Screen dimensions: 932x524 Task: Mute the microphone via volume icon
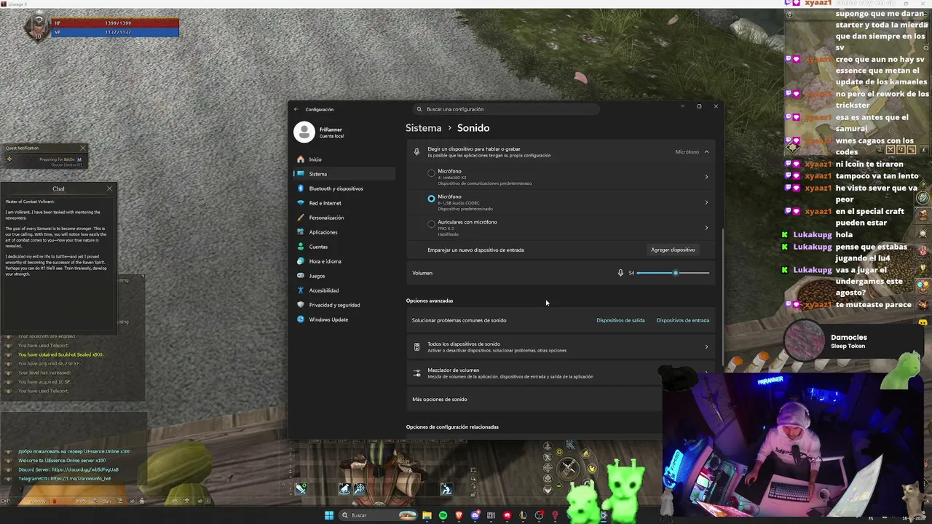point(620,273)
